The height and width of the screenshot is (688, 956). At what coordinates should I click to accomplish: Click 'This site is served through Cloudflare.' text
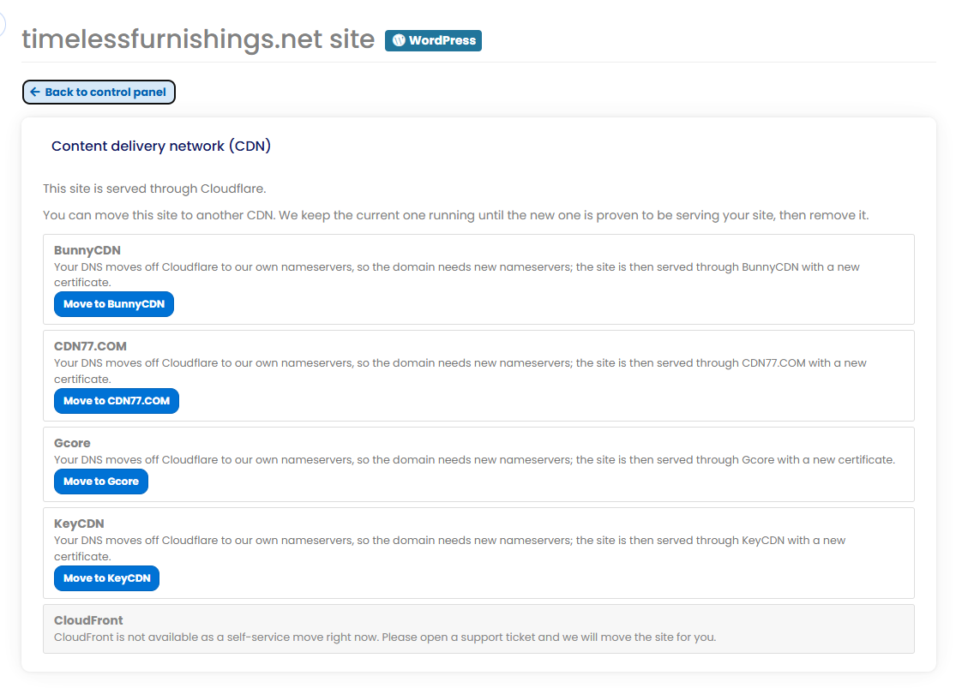pos(154,188)
